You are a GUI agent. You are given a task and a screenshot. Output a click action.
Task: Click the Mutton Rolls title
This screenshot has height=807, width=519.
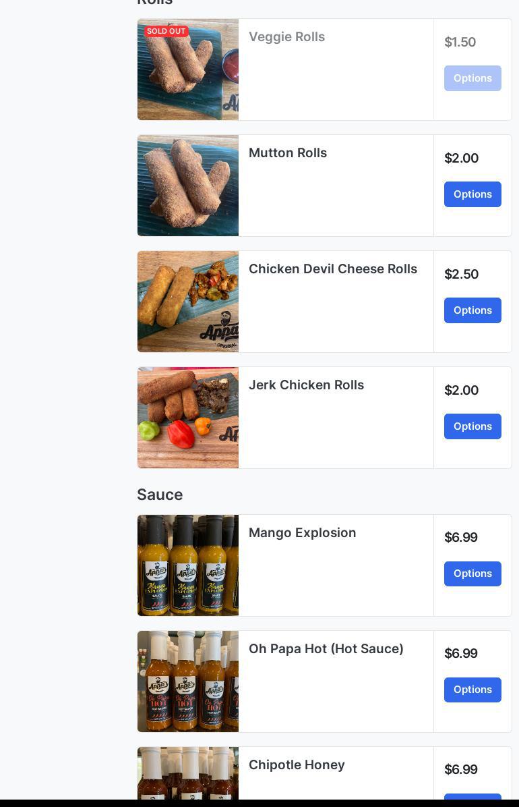pos(288,153)
